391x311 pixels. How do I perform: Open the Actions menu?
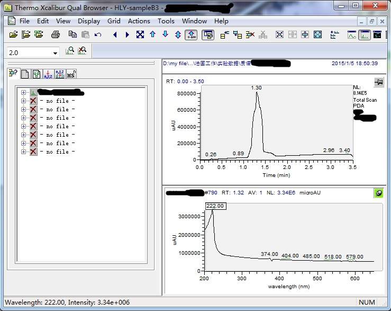(139, 21)
